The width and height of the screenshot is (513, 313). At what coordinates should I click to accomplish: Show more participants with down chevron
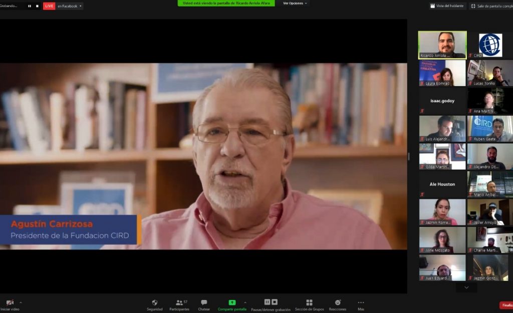point(466,287)
